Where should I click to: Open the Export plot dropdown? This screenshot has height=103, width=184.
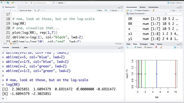click(149, 47)
